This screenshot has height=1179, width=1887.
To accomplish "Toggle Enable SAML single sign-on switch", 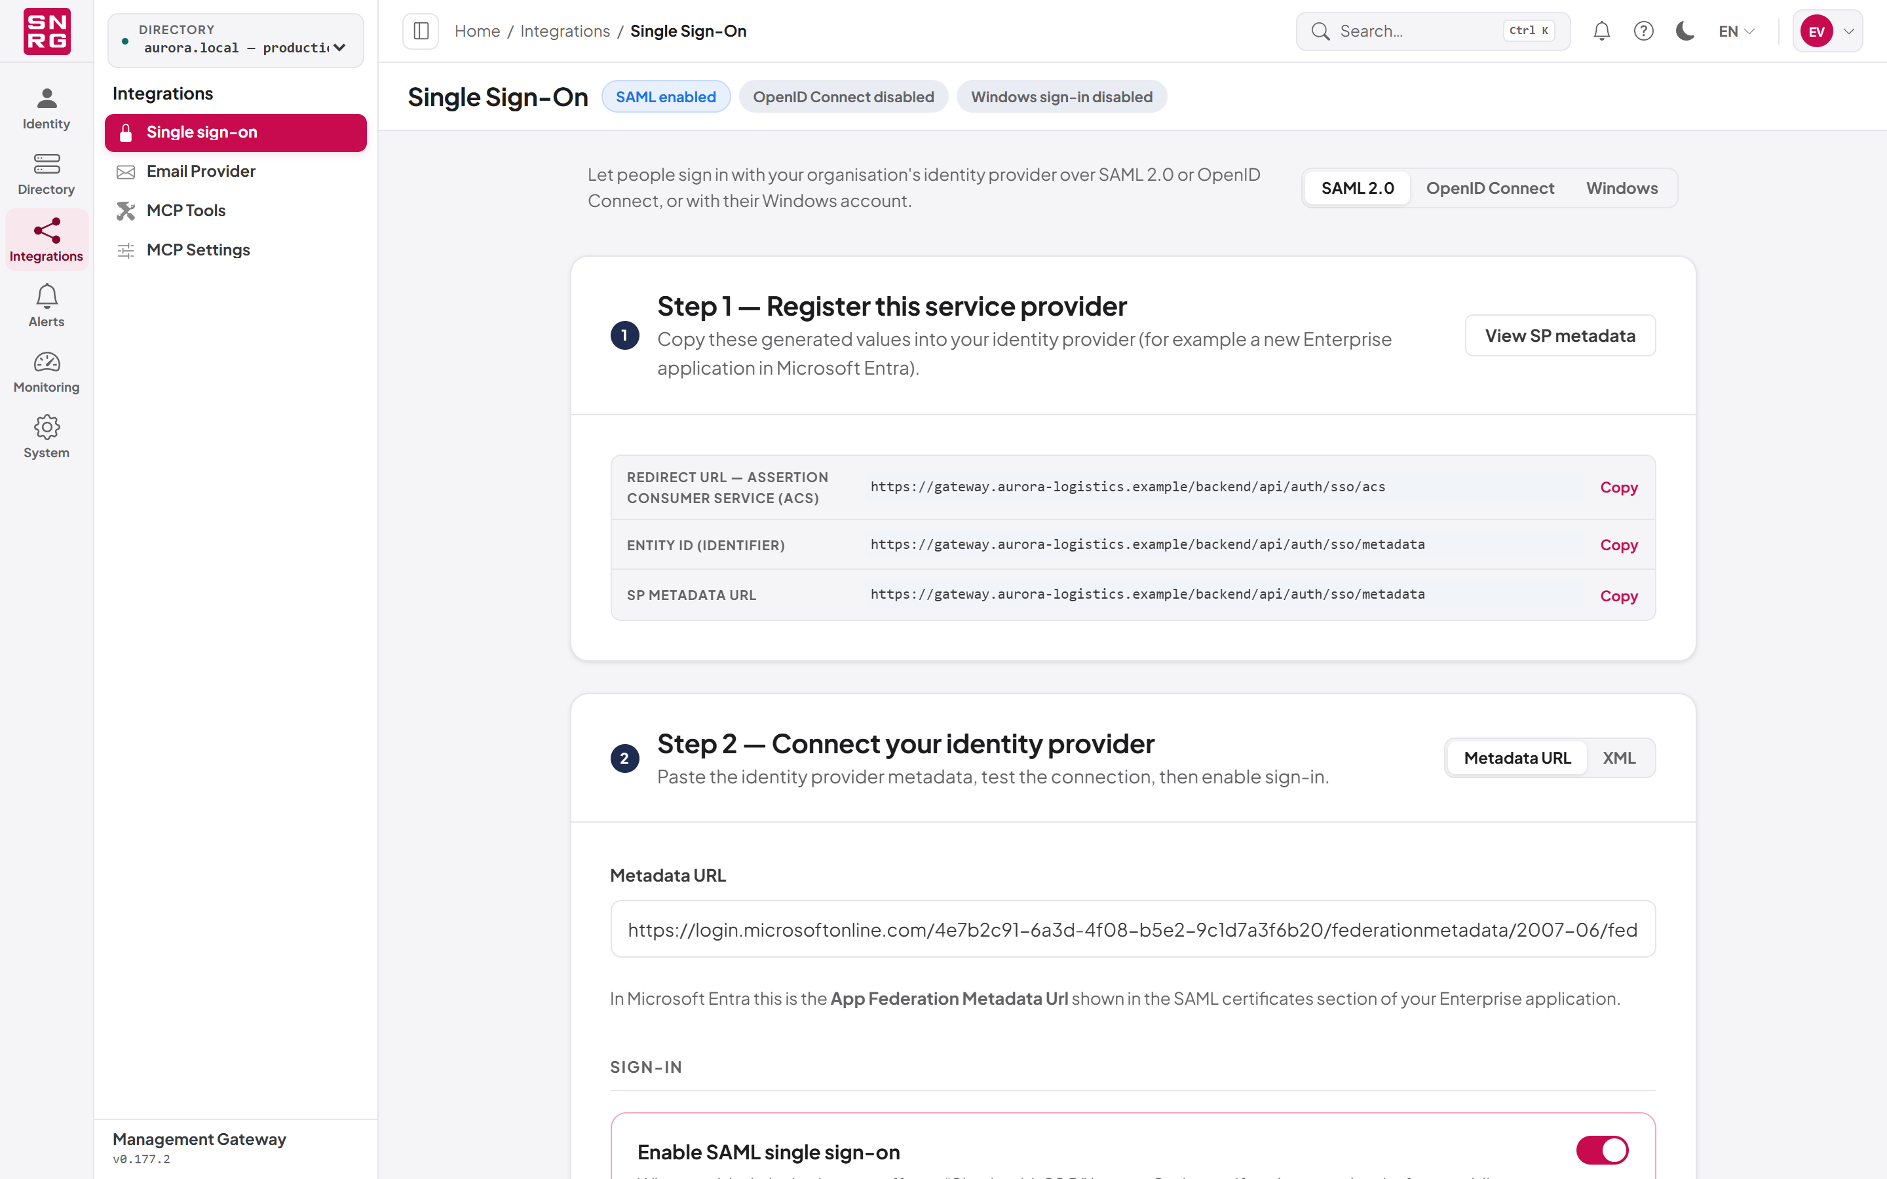I will (1601, 1150).
